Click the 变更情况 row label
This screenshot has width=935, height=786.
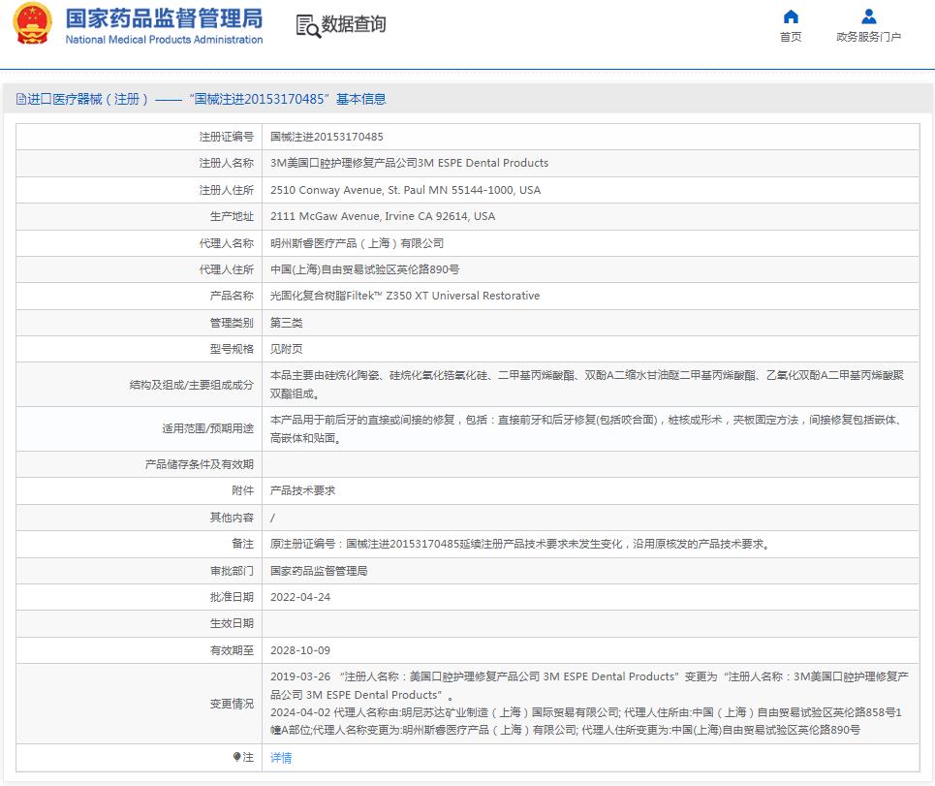[232, 704]
